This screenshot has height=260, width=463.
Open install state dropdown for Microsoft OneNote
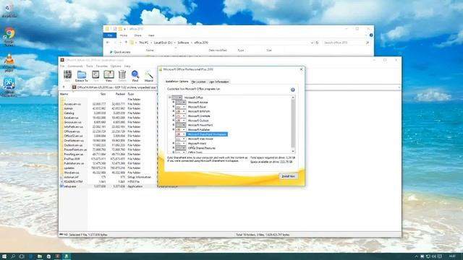(x=181, y=116)
